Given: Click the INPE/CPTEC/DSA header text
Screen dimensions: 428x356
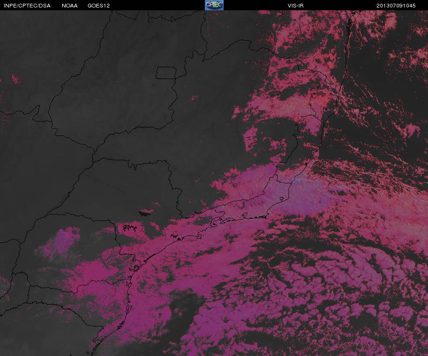Looking at the screenshot, I should 27,6.
